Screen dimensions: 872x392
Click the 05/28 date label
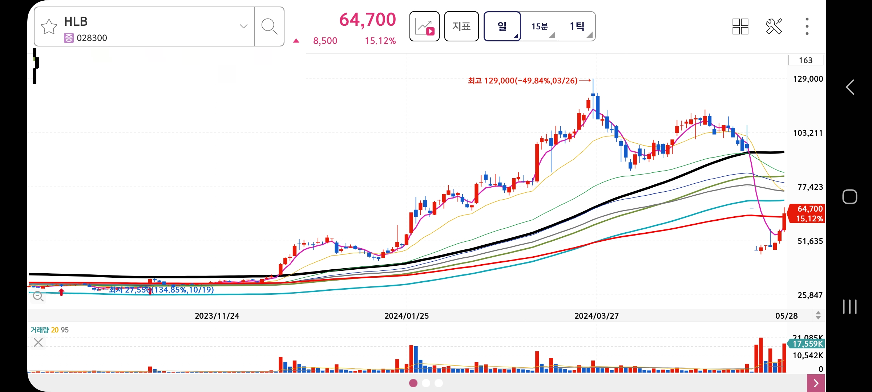(x=787, y=316)
